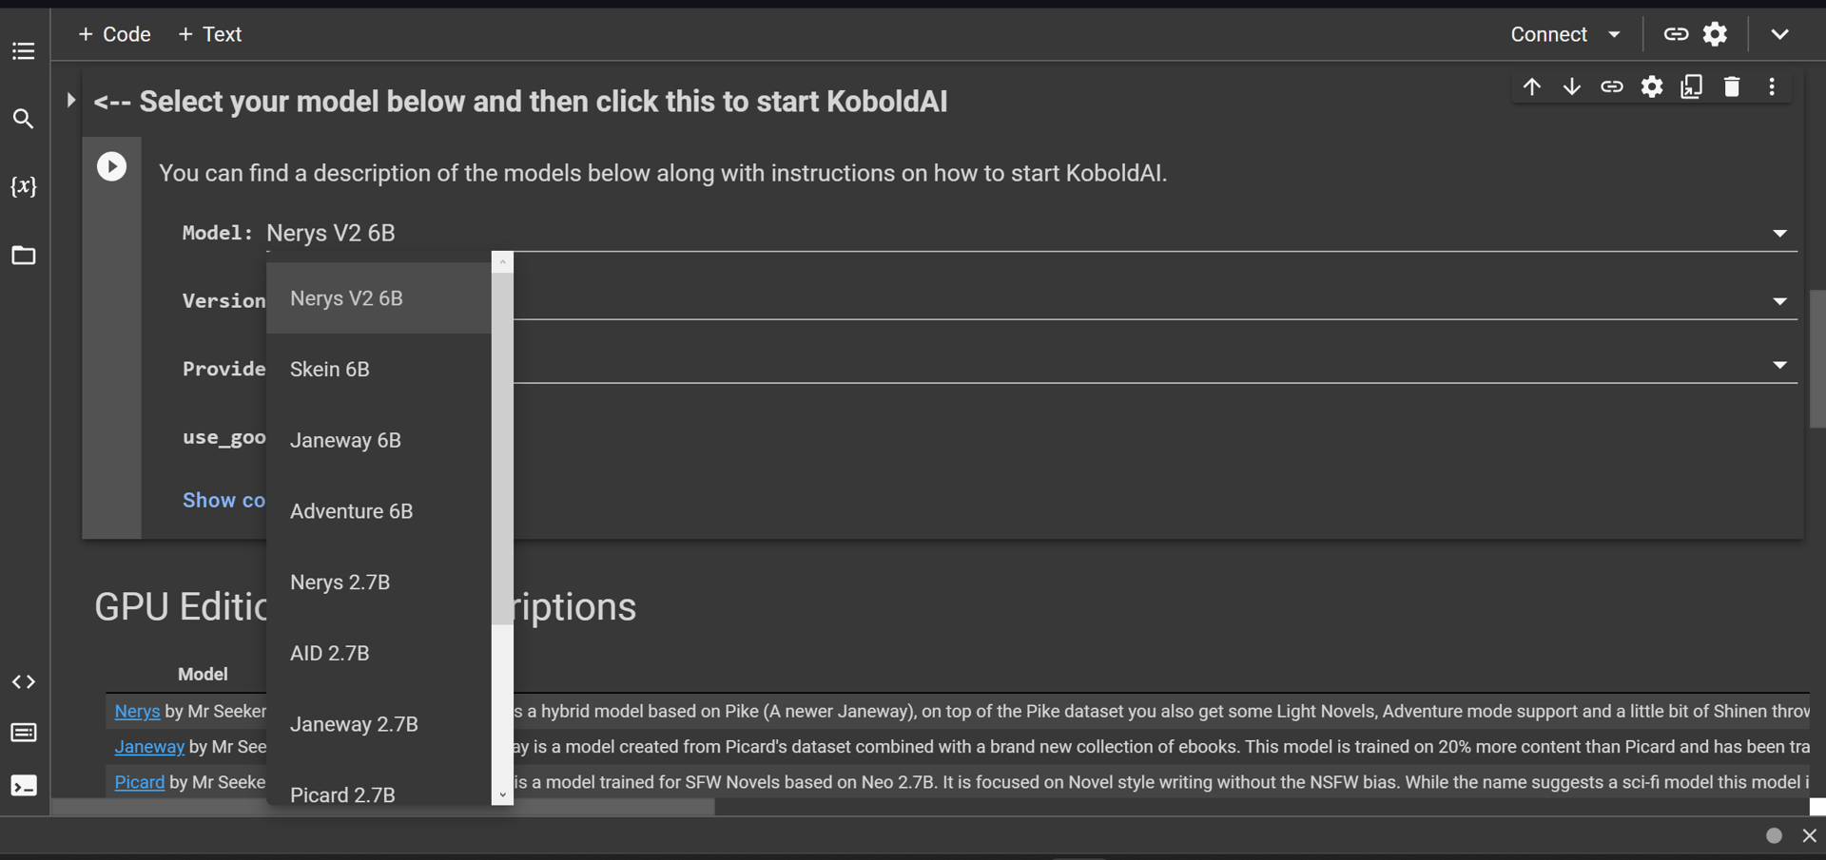Collapse the section with triangle arrow
The height and width of the screenshot is (860, 1826).
[70, 100]
